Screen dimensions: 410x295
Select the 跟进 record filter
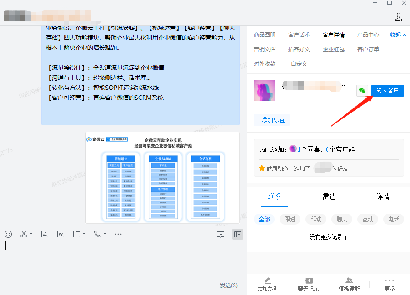coord(290,219)
